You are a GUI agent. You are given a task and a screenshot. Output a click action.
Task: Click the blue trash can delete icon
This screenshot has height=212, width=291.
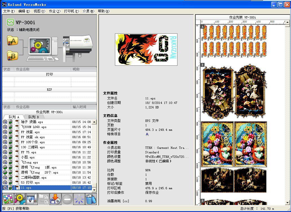(x=91, y=199)
